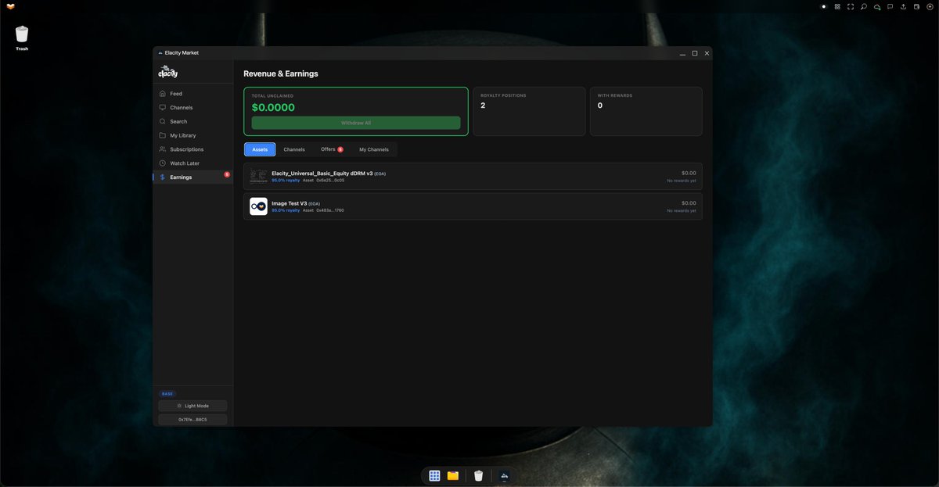Switch to the Offers tab
This screenshot has height=487, width=939.
[x=332, y=149]
